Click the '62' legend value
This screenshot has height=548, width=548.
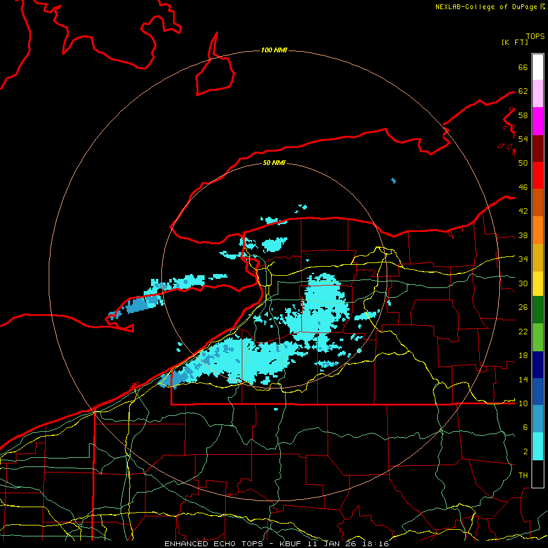(523, 91)
